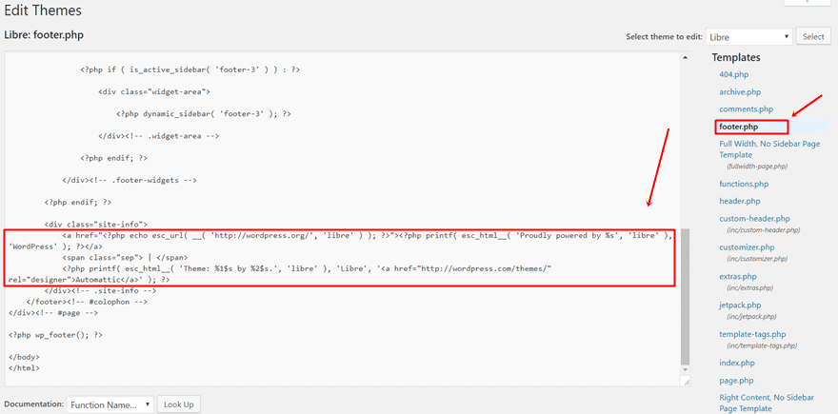Select header.php template file
This screenshot has width=838, height=414.
pyautogui.click(x=740, y=201)
